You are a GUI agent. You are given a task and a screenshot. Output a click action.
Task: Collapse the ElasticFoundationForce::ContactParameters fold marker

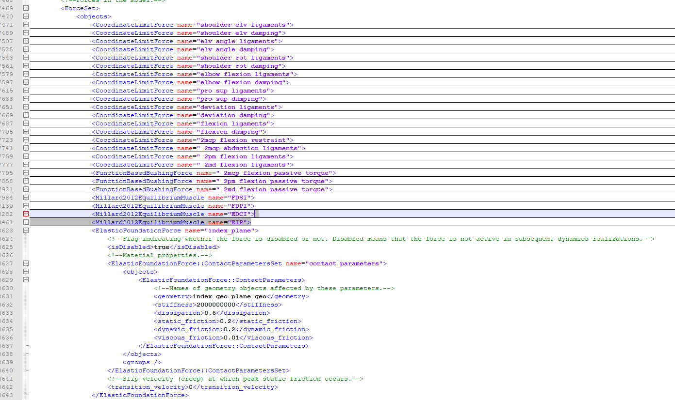tap(26, 280)
